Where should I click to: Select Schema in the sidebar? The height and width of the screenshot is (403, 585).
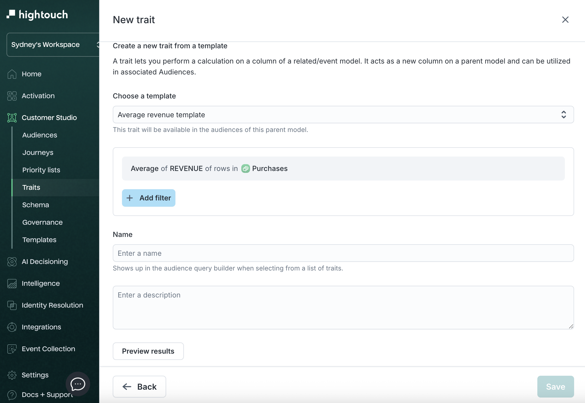[x=36, y=205]
